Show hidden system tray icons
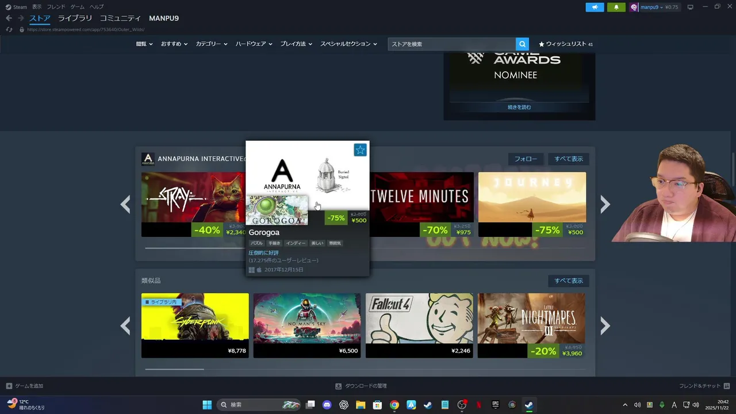Viewport: 736px width, 414px height. (624, 405)
